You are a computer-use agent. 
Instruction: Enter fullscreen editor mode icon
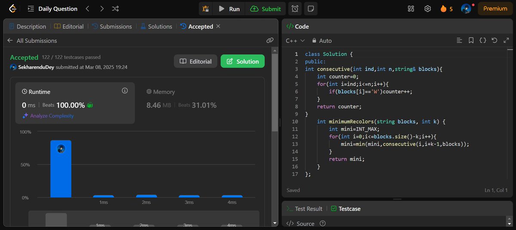(506, 41)
